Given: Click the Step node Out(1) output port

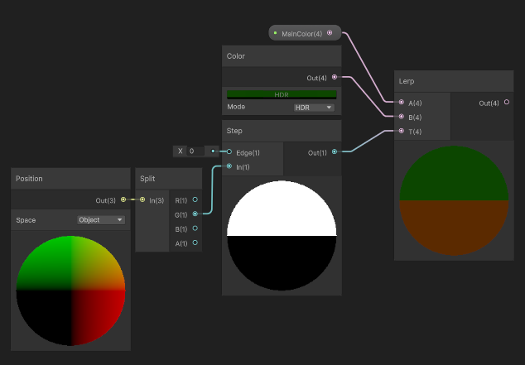Looking at the screenshot, I should [335, 152].
